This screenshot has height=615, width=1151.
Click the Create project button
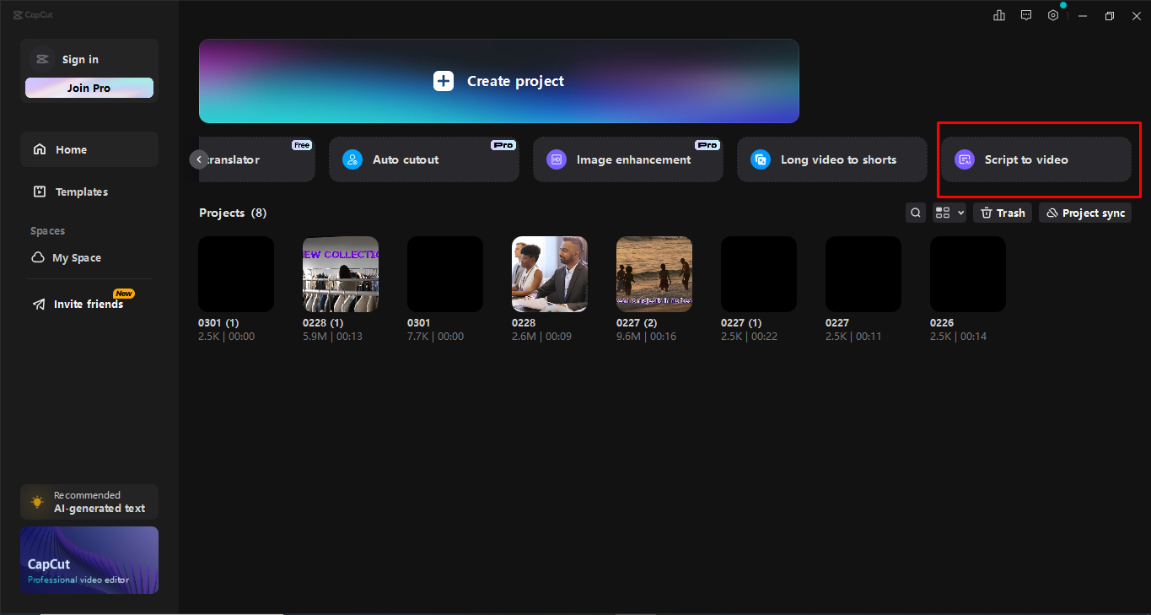pyautogui.click(x=498, y=81)
